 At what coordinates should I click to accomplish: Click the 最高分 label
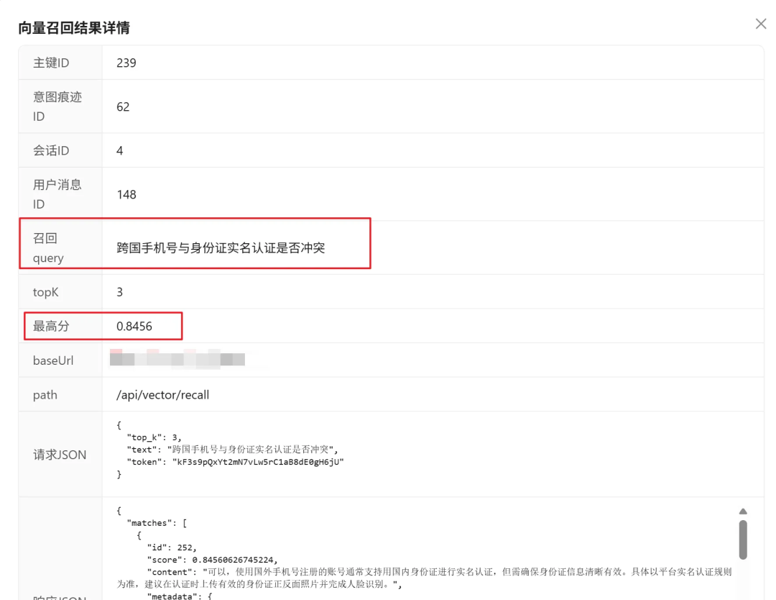point(51,326)
